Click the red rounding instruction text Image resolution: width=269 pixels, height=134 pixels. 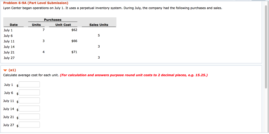(134, 75)
